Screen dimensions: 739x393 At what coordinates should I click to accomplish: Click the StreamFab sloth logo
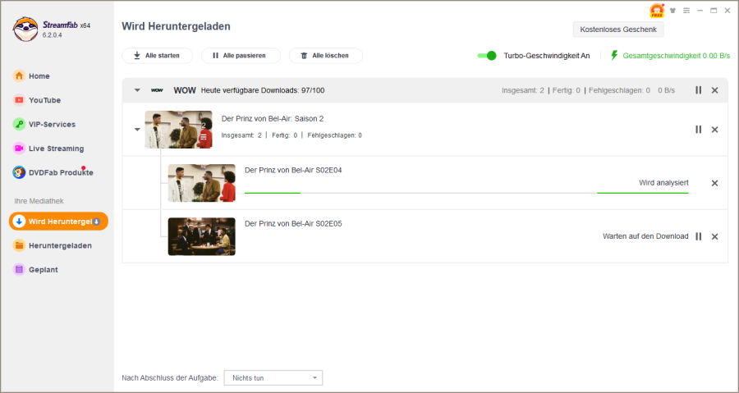coord(25,30)
